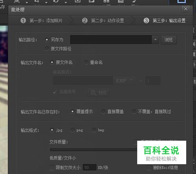The image size is (196, 174).
Task: Click the file size limit field showing 50
Action: pyautogui.click(x=89, y=167)
